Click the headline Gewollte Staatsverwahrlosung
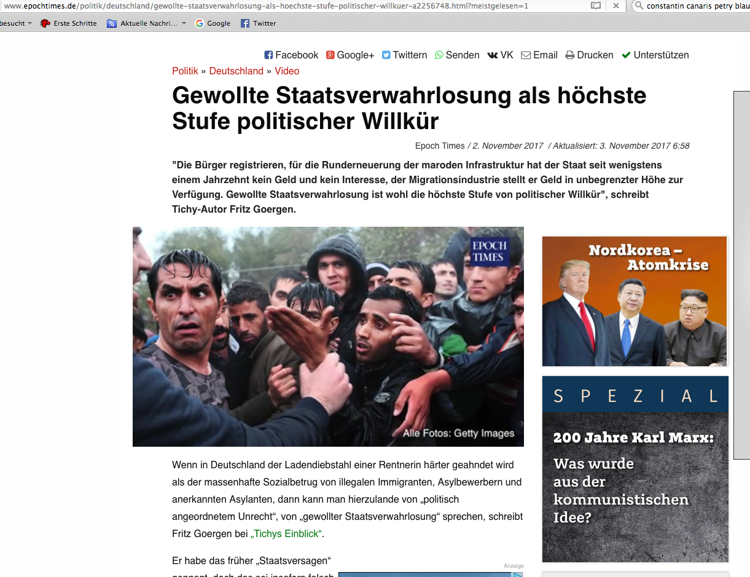 tap(409, 108)
